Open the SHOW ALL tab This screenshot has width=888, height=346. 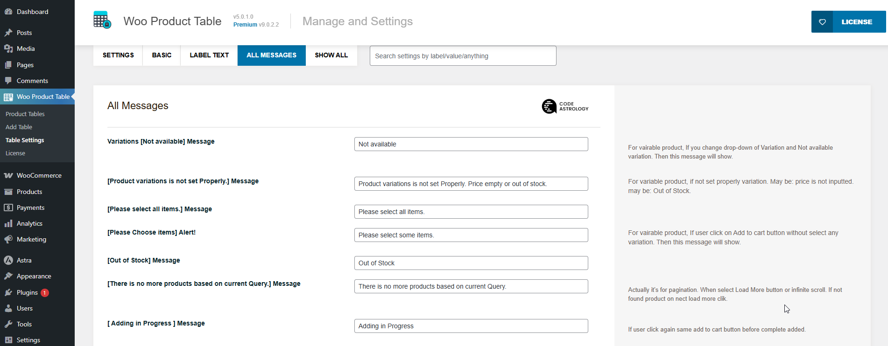coord(331,55)
